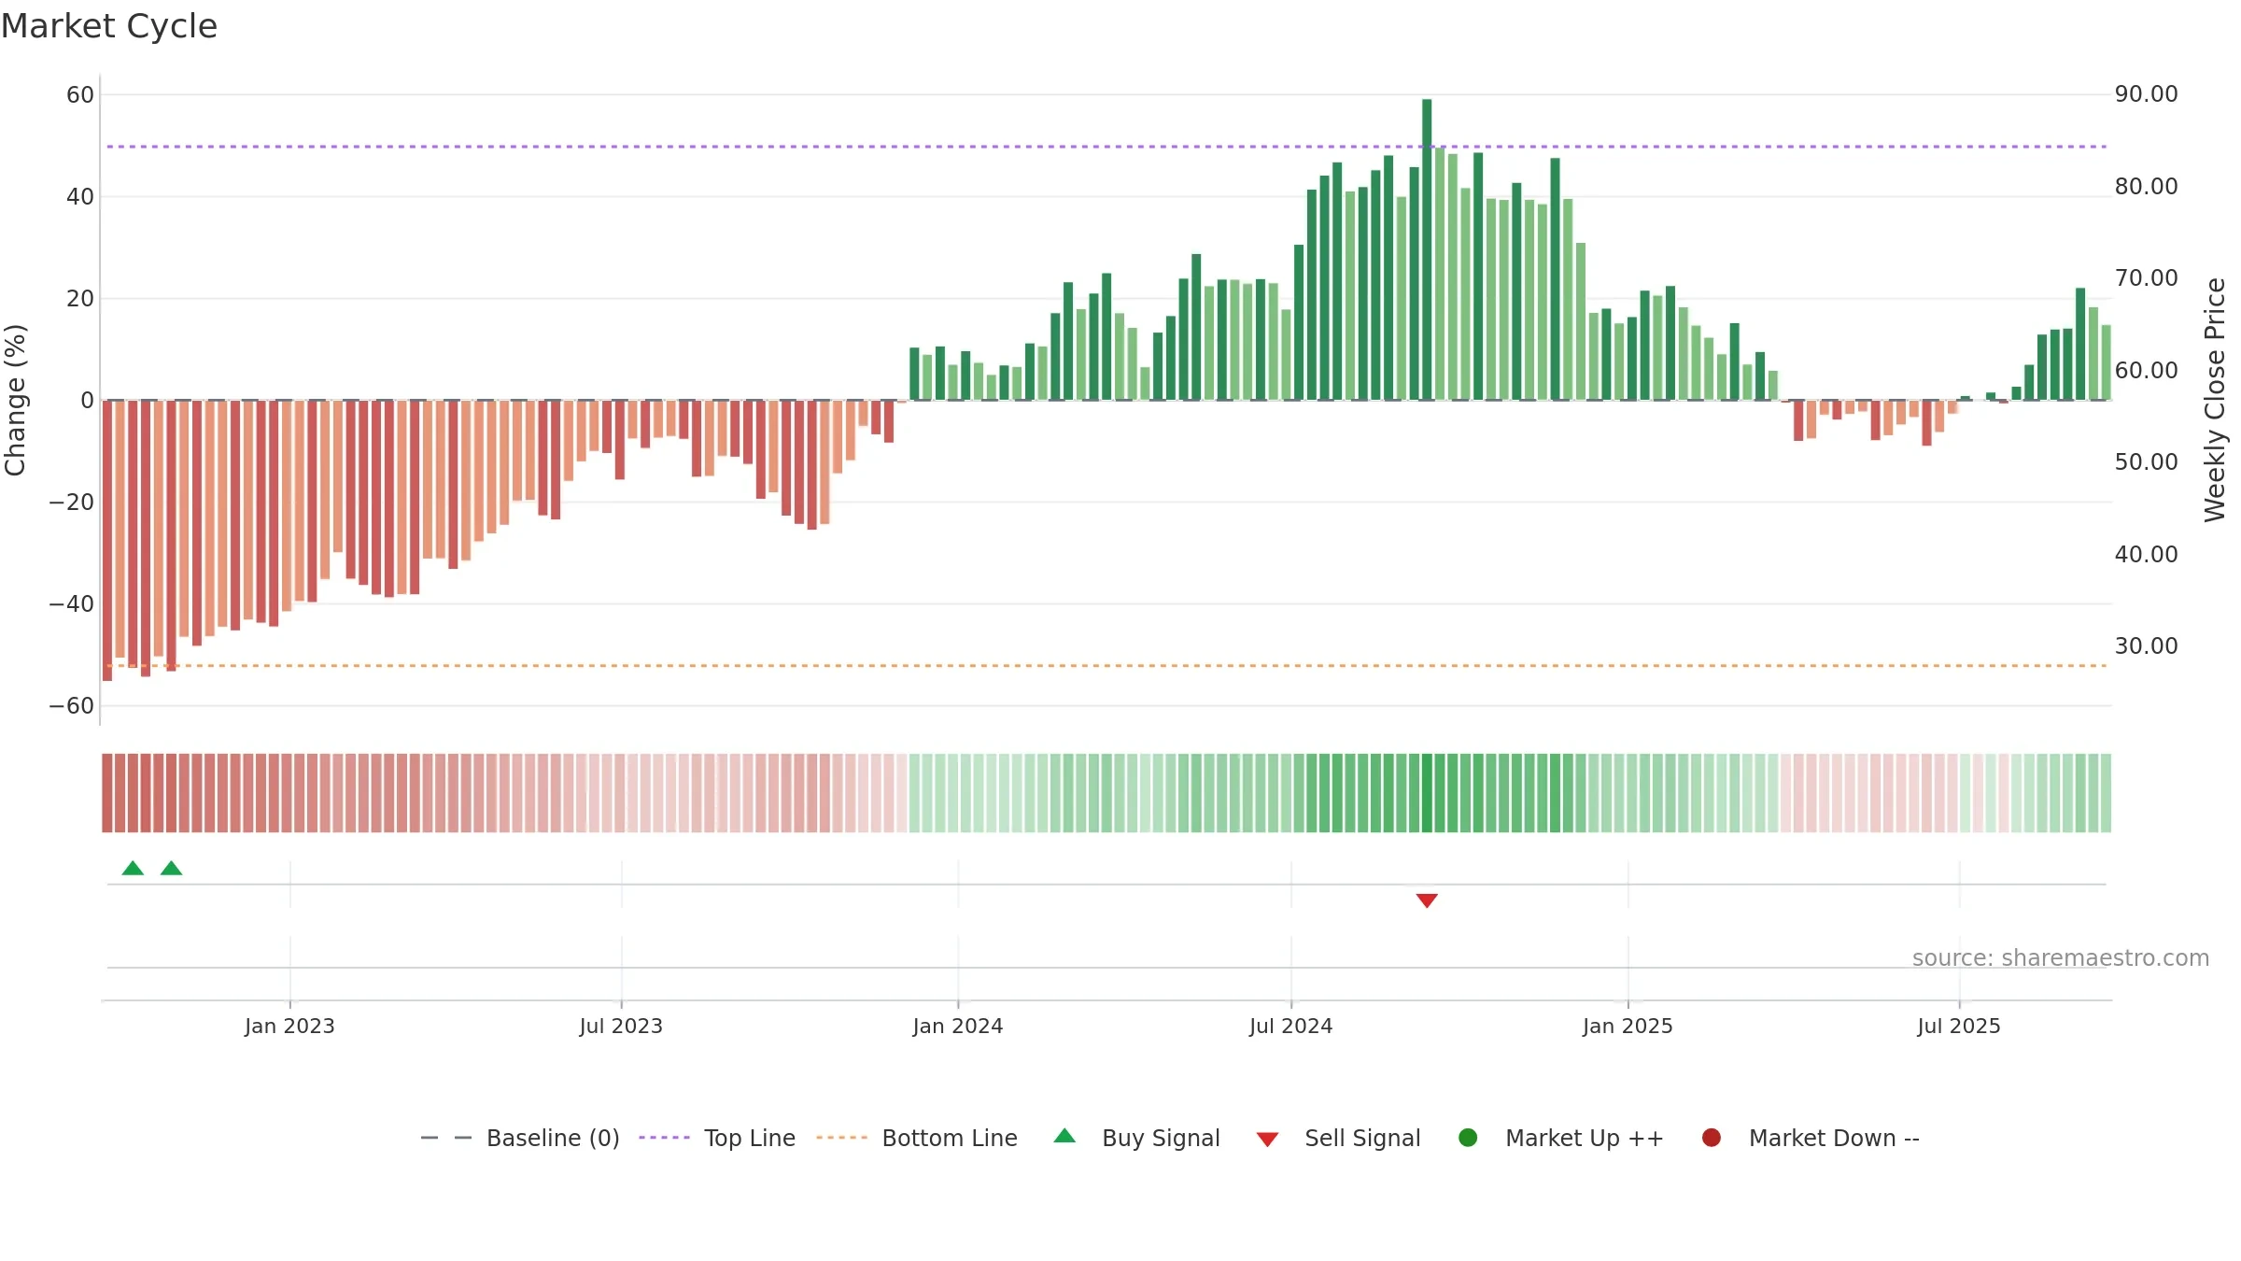Click the Jul 2025 axis label
The width and height of the screenshot is (2241, 1261).
tap(1959, 1026)
